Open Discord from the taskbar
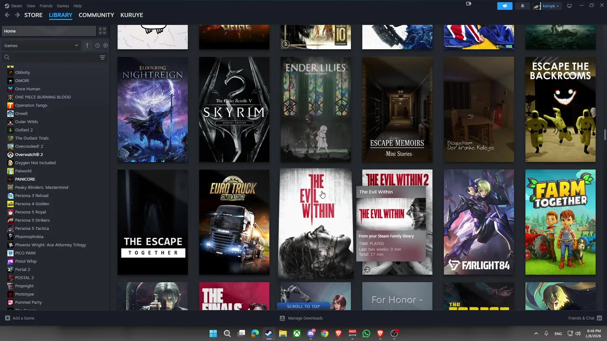Image resolution: width=607 pixels, height=341 pixels. point(311,333)
